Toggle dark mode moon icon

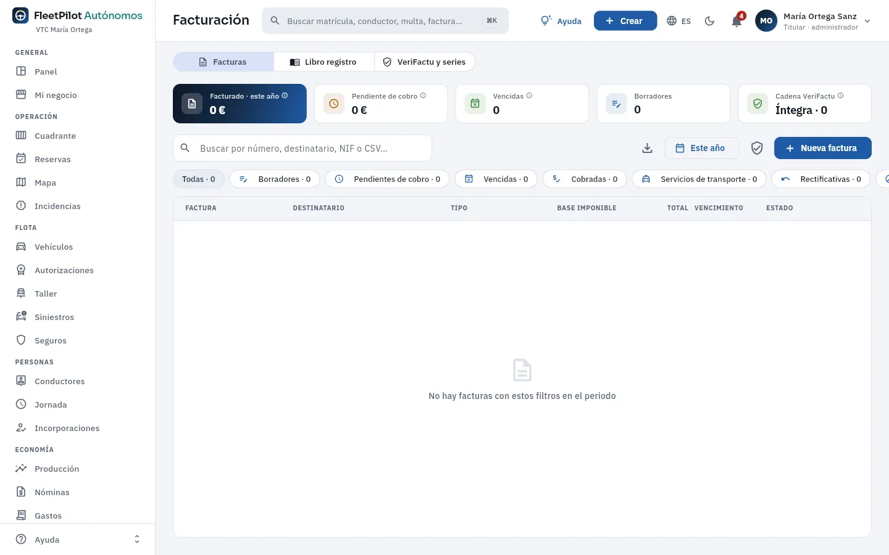(x=709, y=21)
